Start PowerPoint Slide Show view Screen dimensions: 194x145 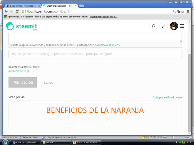pos(154,137)
